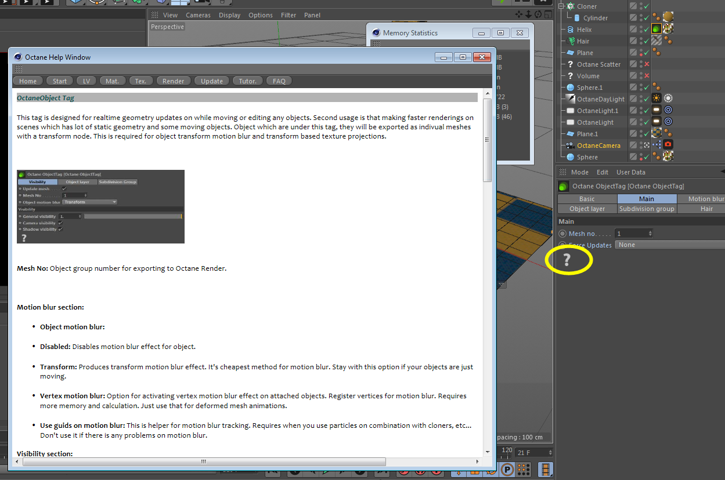Open the Force Updates None dropdown
The height and width of the screenshot is (480, 725).
670,245
